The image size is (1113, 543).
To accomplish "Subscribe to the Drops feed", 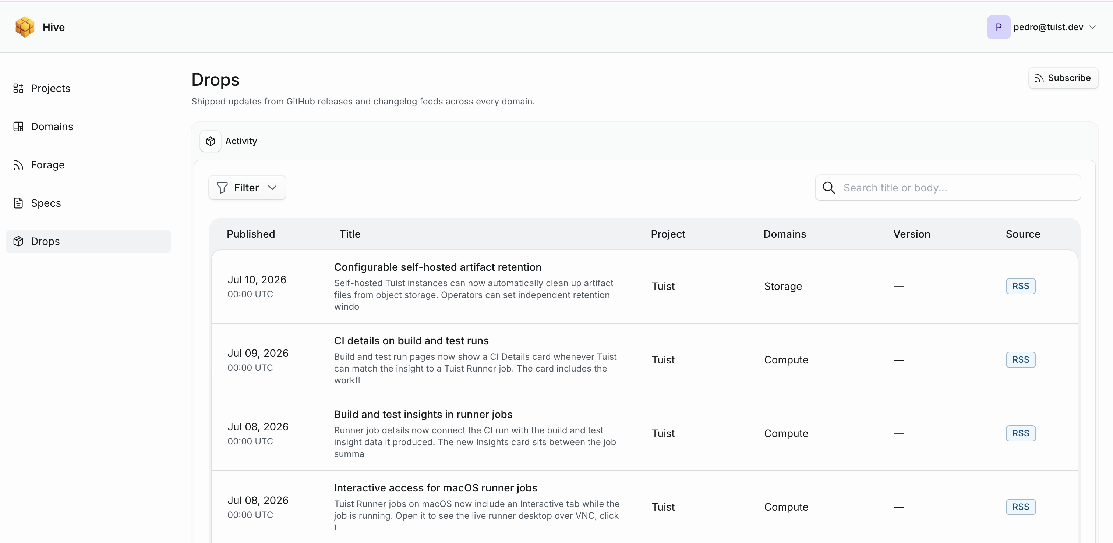I will [x=1063, y=78].
